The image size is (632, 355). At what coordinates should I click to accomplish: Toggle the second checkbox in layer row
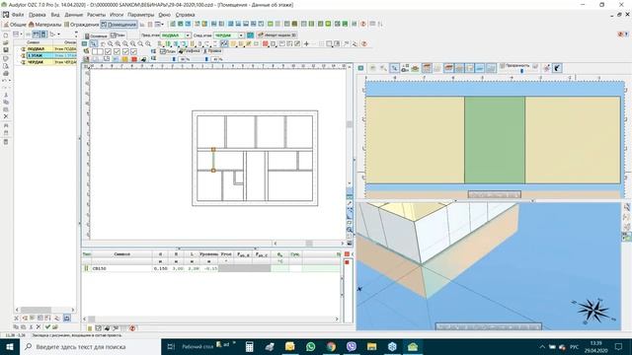[x=108, y=51]
